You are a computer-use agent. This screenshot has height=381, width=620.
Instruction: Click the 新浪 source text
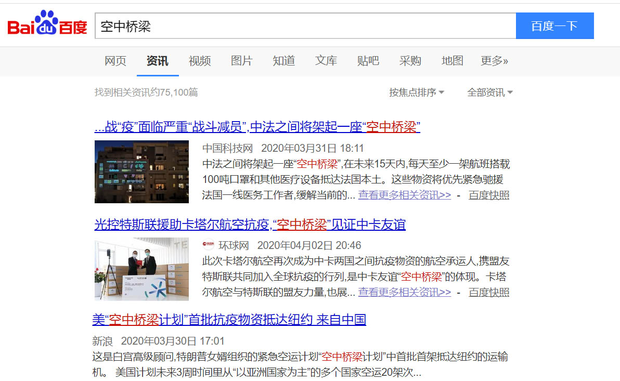102,341
